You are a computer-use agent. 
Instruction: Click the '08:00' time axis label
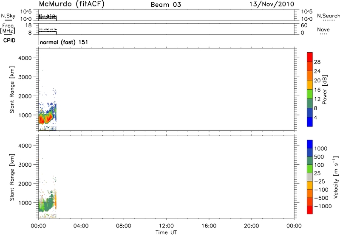pos(123,226)
